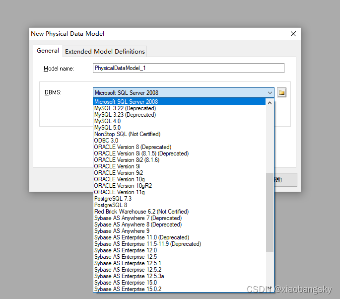This screenshot has height=299, width=340.
Task: Select ORACLE Version 8i2 (8.1.6)
Action: coord(179,160)
